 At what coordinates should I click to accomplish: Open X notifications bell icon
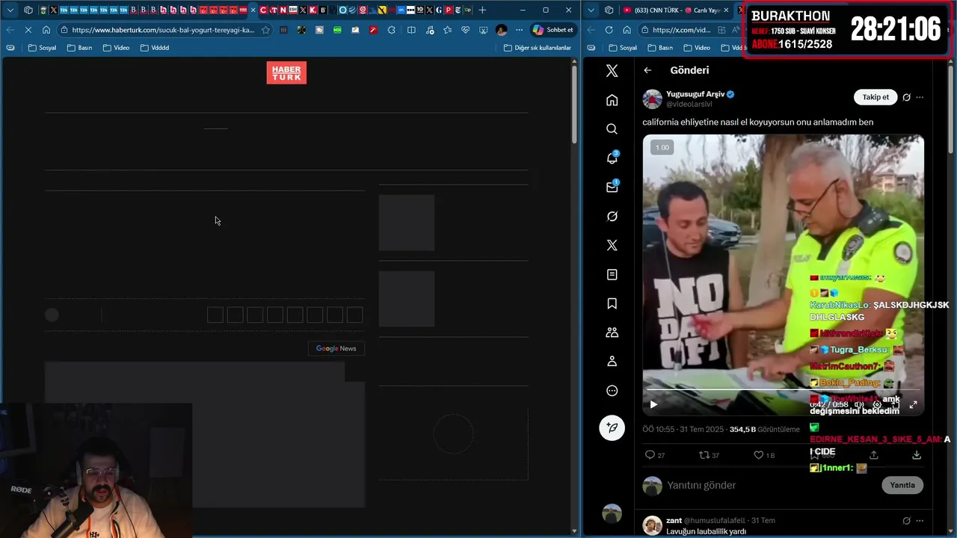[612, 158]
